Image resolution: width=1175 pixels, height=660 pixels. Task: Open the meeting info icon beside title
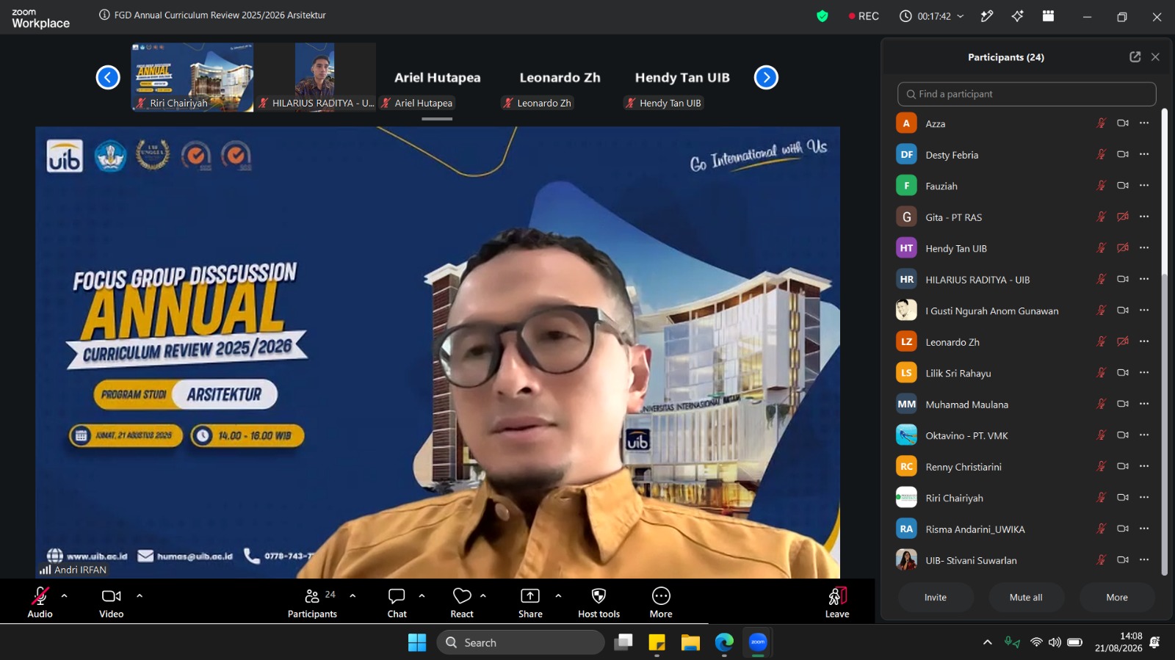(104, 15)
